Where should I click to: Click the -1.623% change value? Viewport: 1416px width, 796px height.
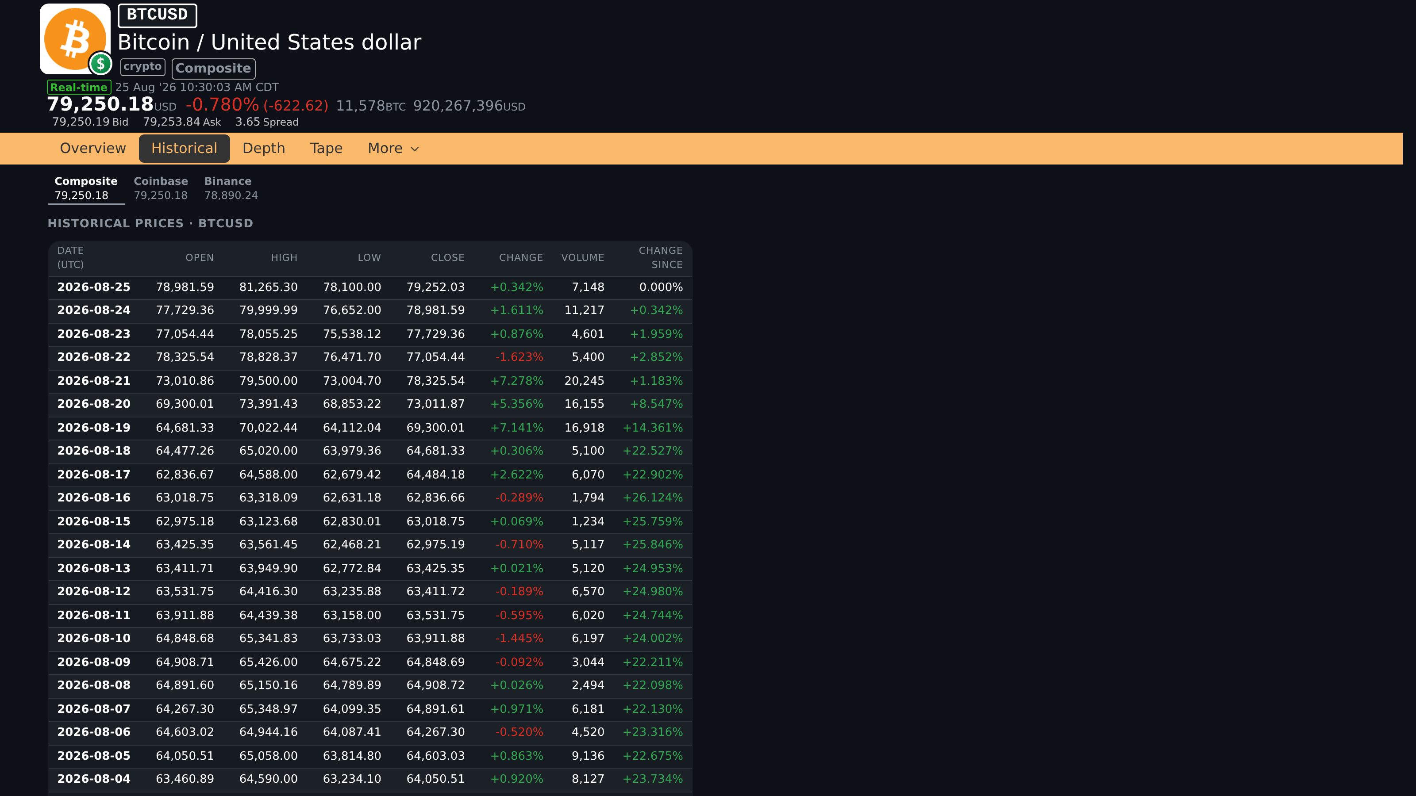pos(519,358)
